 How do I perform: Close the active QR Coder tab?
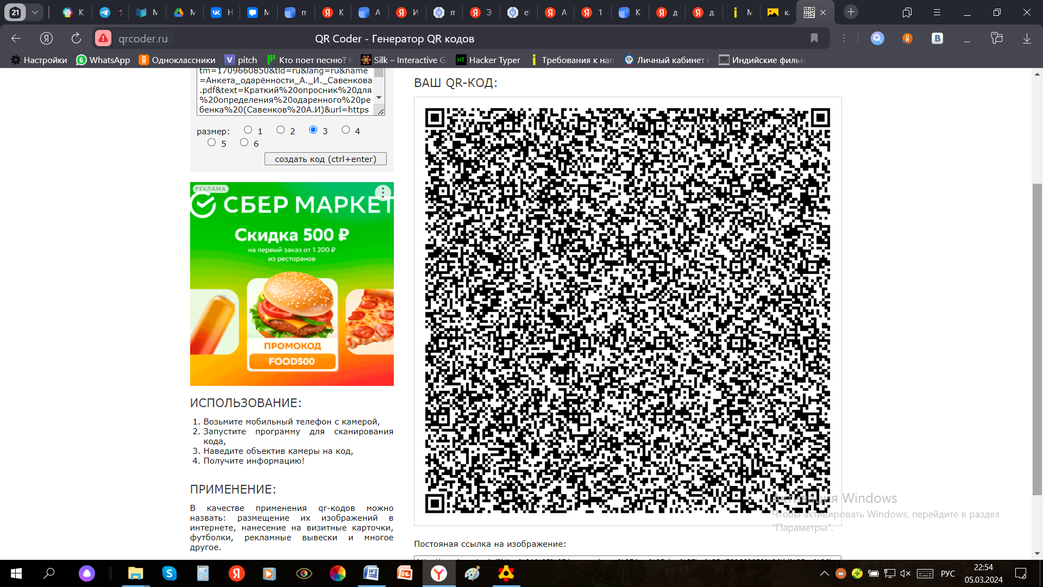click(823, 12)
